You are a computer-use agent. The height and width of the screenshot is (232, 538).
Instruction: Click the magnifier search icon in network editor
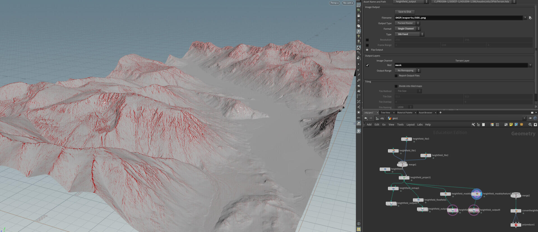(x=530, y=125)
